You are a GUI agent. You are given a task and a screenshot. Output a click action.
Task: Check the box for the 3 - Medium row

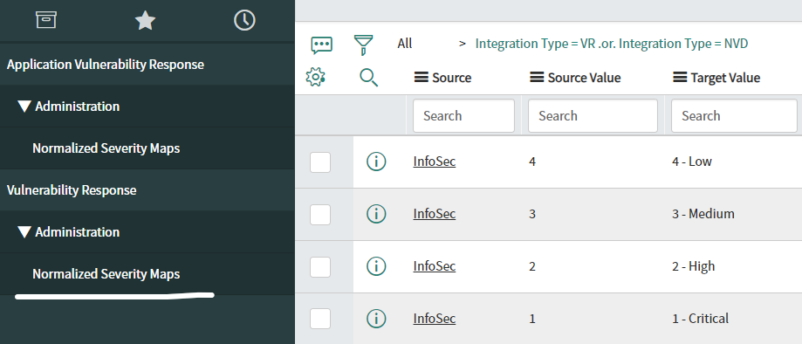(x=320, y=215)
